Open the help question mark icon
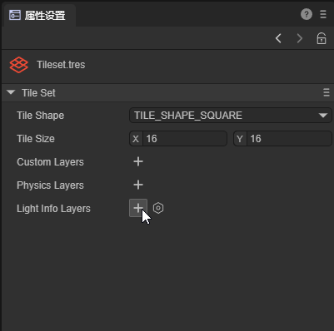334x331 pixels. (307, 14)
